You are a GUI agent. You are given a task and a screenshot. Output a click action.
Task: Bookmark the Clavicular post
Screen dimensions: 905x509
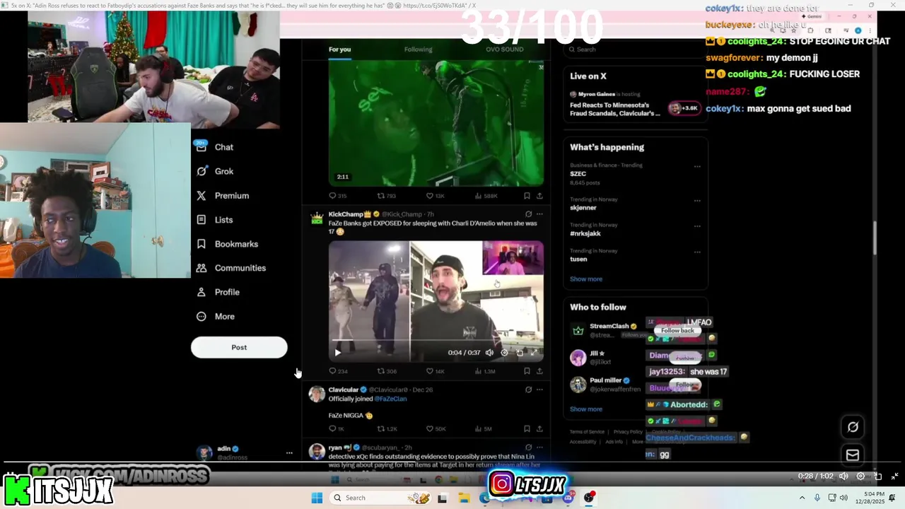click(x=527, y=428)
